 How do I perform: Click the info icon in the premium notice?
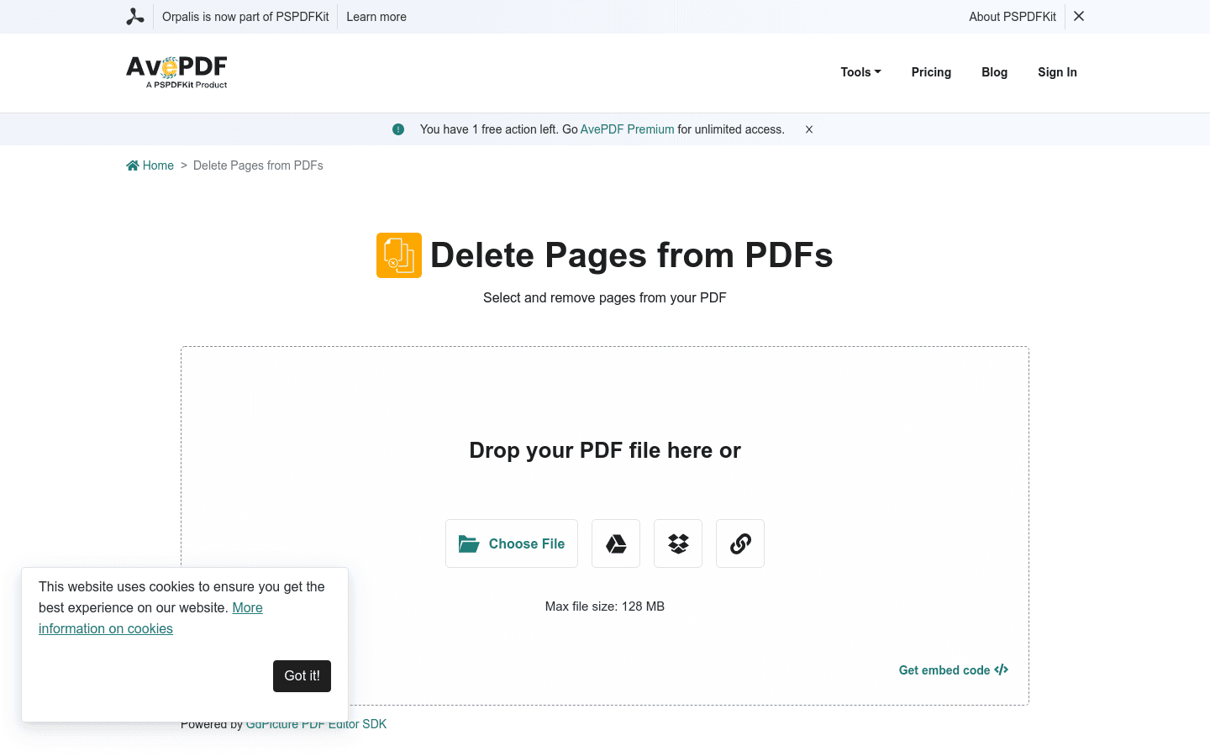pyautogui.click(x=397, y=129)
